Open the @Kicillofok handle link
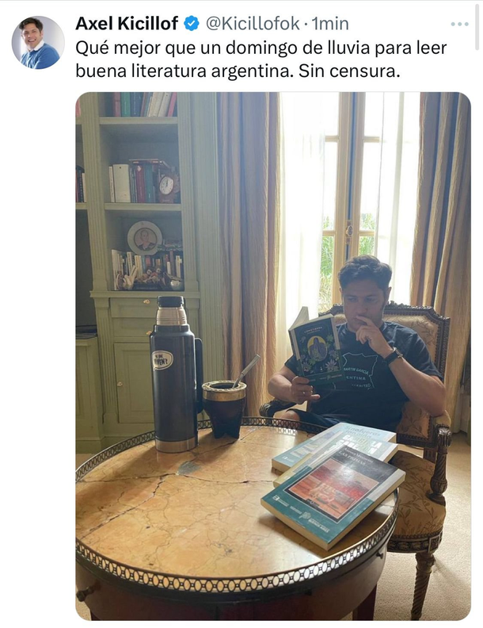483x628 pixels. coord(253,24)
